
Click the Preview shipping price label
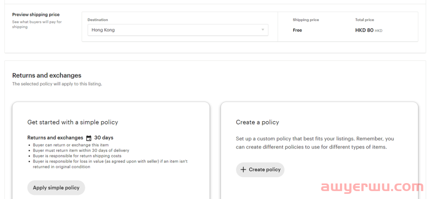point(36,15)
